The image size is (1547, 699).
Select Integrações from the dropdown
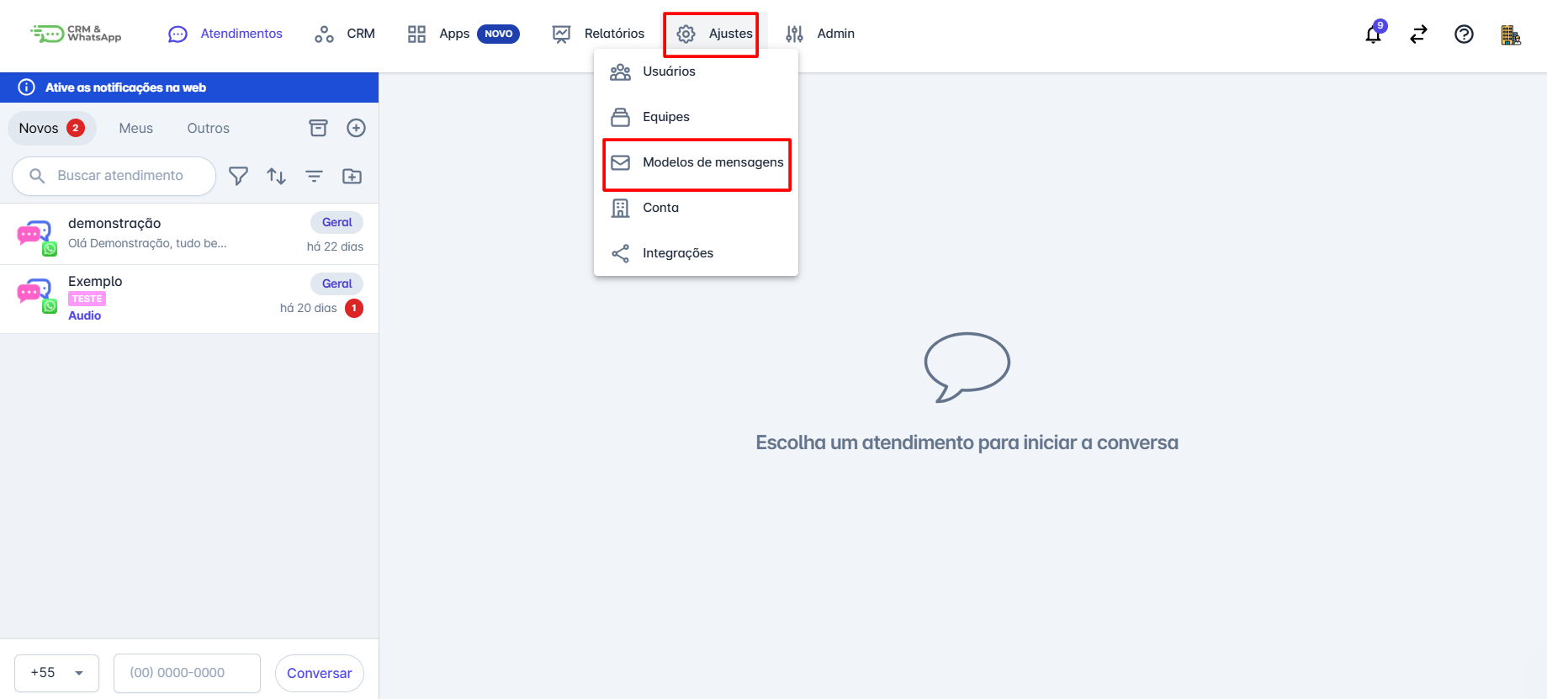[677, 253]
